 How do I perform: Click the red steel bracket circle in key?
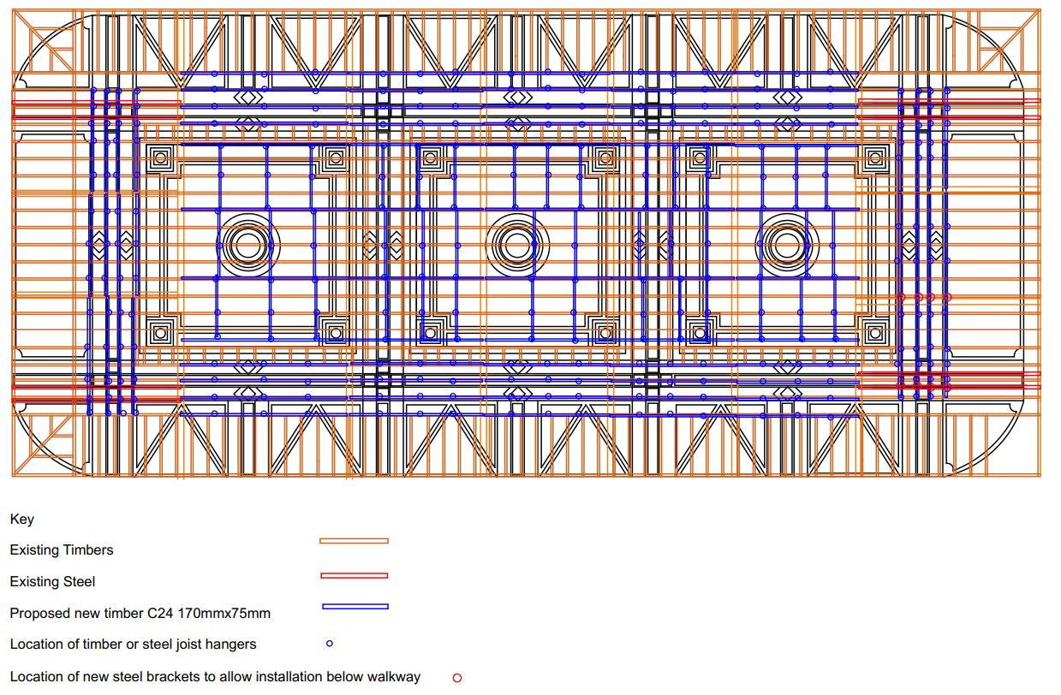[457, 678]
